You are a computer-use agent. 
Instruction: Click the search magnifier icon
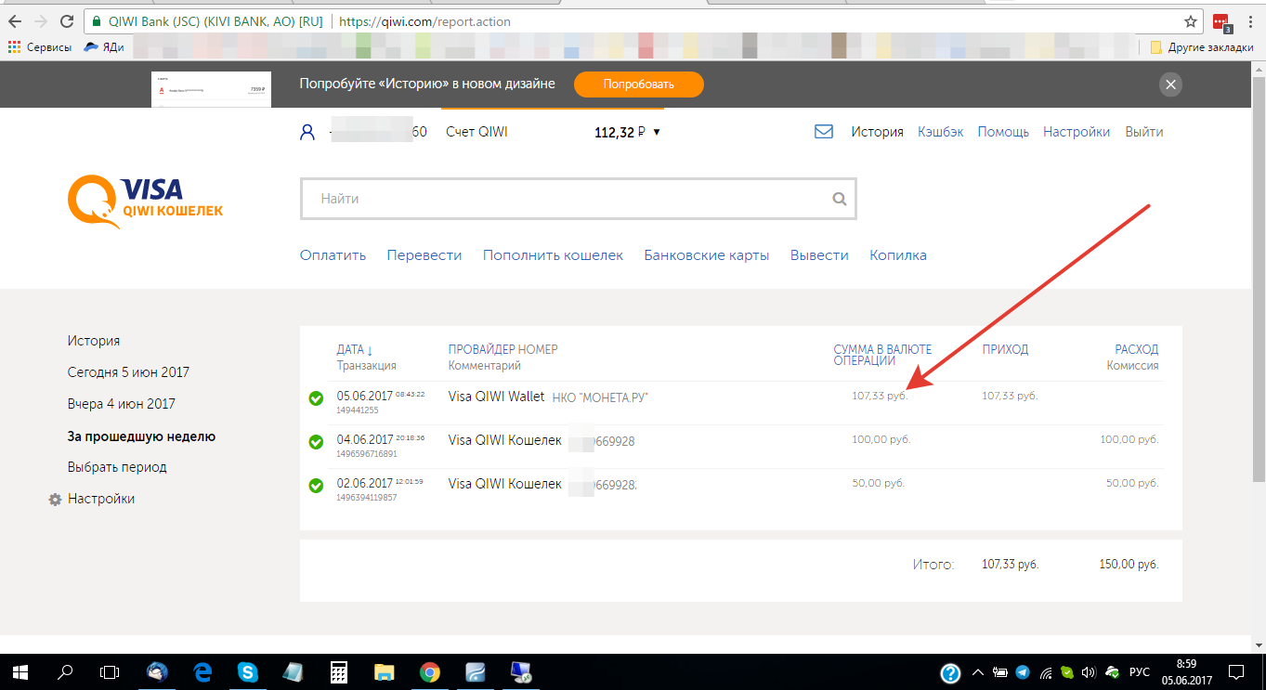coord(840,199)
